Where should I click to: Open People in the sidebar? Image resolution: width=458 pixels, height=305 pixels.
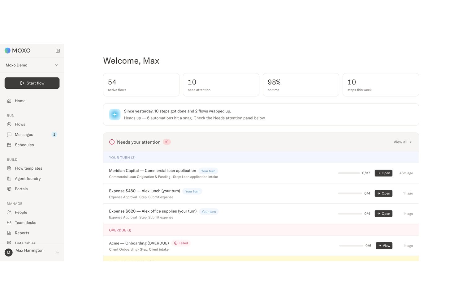(x=32, y=212)
